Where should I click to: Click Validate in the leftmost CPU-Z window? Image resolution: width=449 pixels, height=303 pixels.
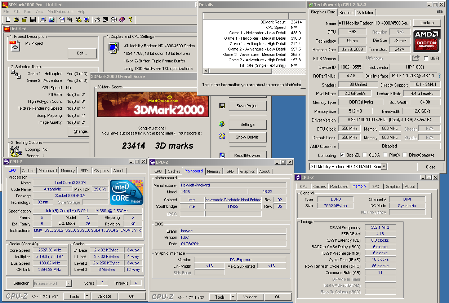(x=104, y=296)
